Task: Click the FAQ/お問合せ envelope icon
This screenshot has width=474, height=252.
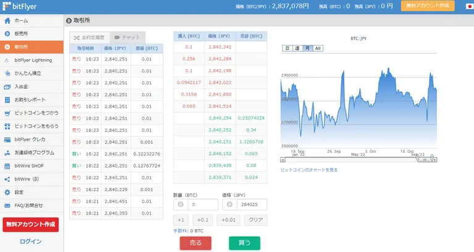Action: (7, 206)
